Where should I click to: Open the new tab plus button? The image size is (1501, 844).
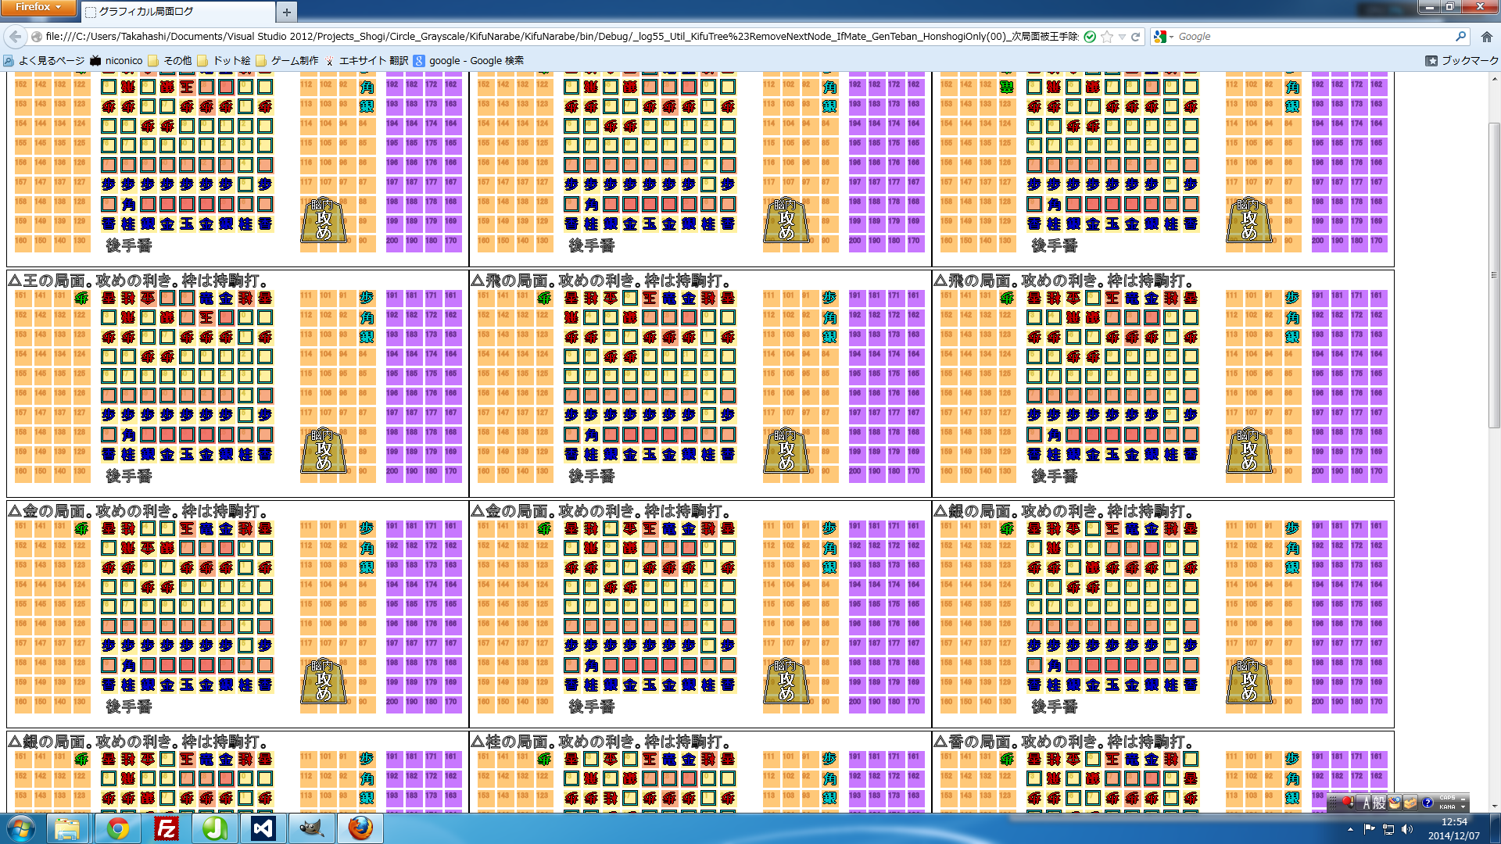pos(286,12)
